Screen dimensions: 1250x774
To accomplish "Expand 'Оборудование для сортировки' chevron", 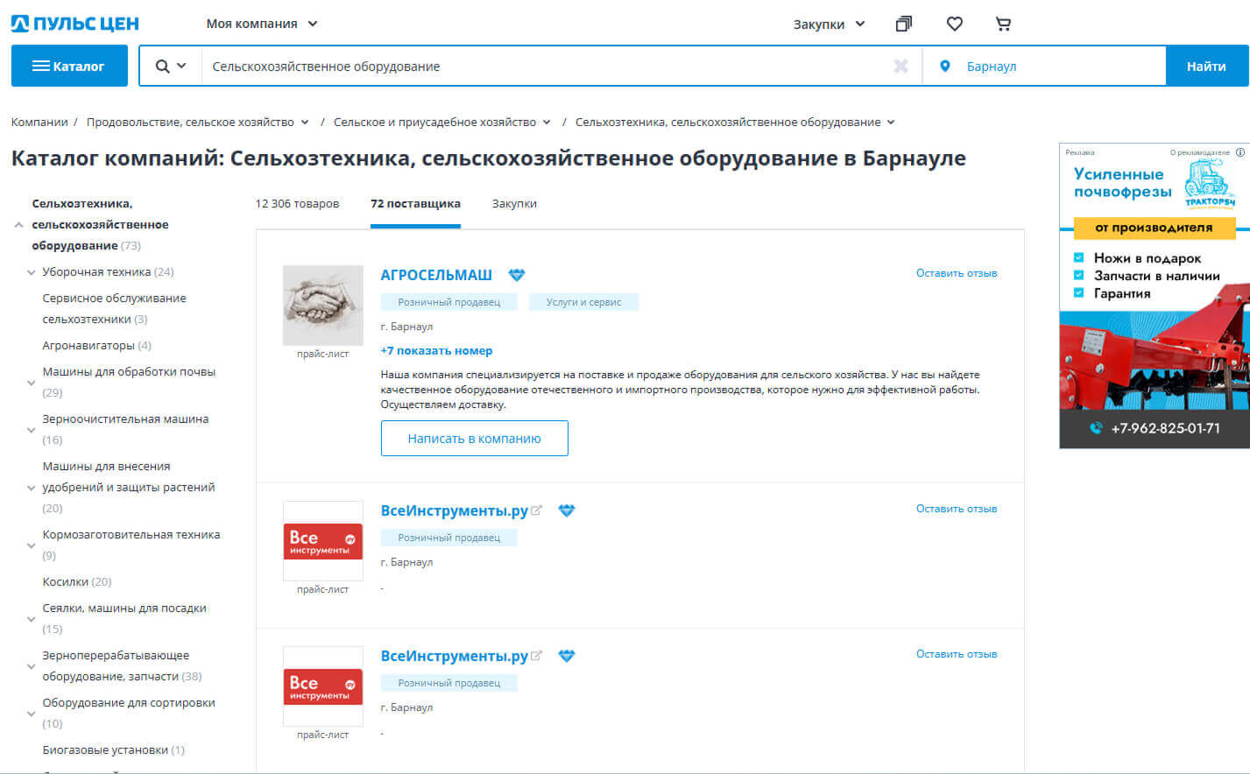I will (x=32, y=714).
